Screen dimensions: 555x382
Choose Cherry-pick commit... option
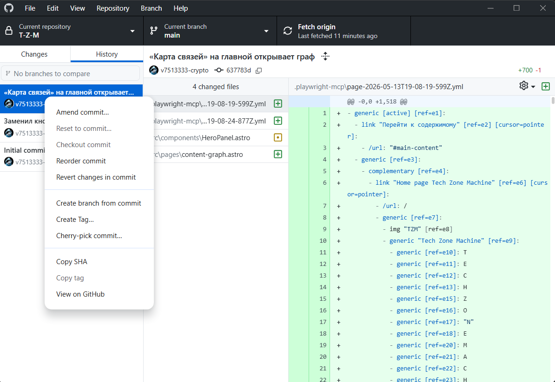tap(99, 236)
